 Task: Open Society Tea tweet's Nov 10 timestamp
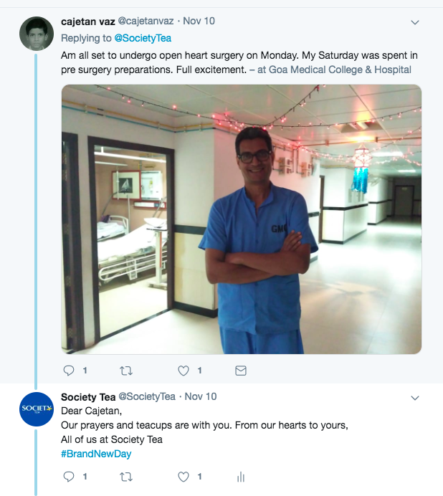pos(201,396)
